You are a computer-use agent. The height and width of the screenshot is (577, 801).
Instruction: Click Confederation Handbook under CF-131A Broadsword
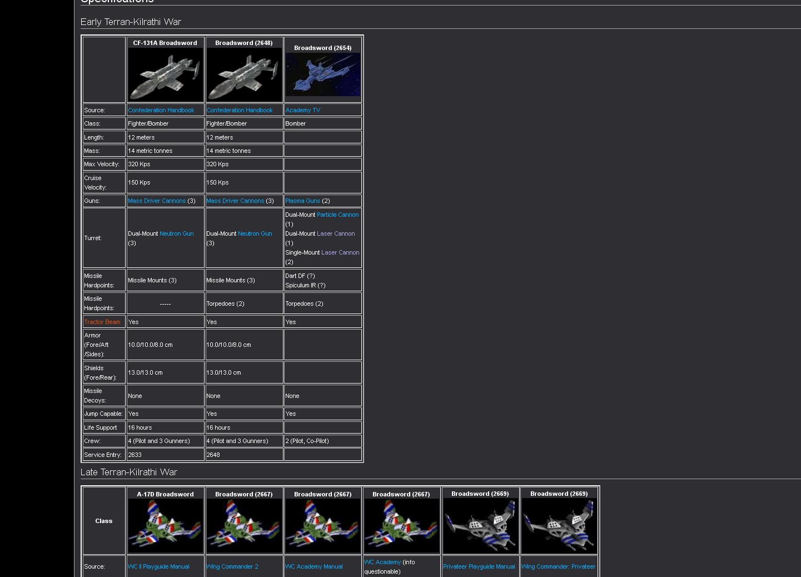[x=161, y=110]
